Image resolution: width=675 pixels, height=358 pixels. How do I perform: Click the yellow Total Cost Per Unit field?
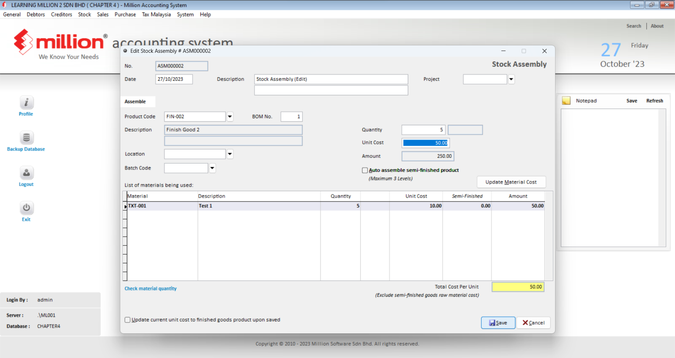pyautogui.click(x=518, y=287)
